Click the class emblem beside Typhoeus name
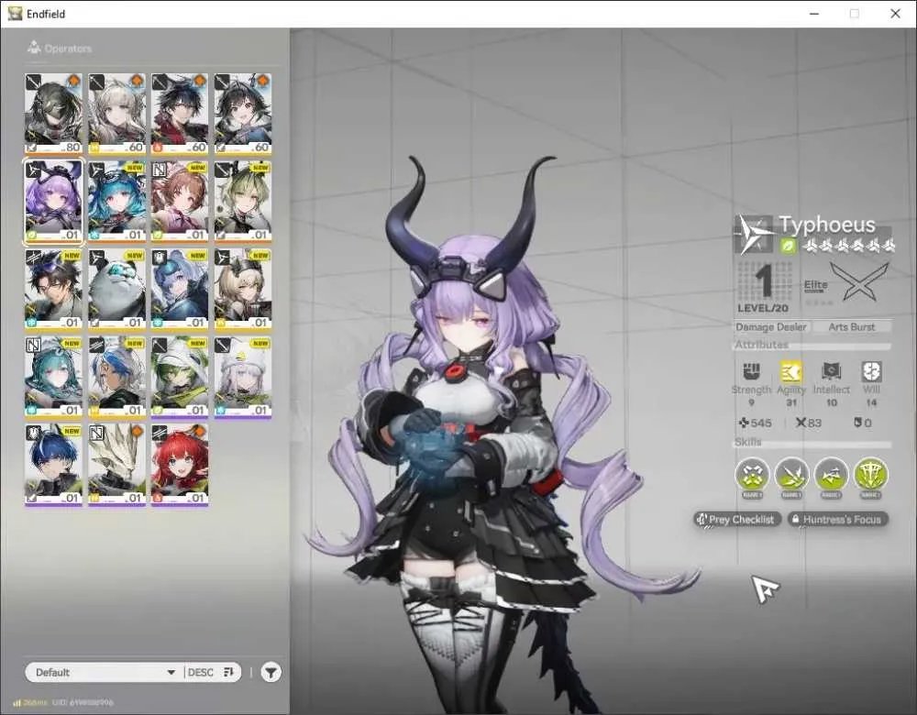The image size is (917, 715). point(755,234)
